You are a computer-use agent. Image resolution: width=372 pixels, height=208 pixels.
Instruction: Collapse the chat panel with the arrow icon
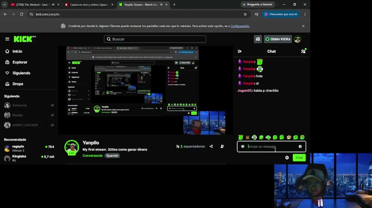click(240, 51)
